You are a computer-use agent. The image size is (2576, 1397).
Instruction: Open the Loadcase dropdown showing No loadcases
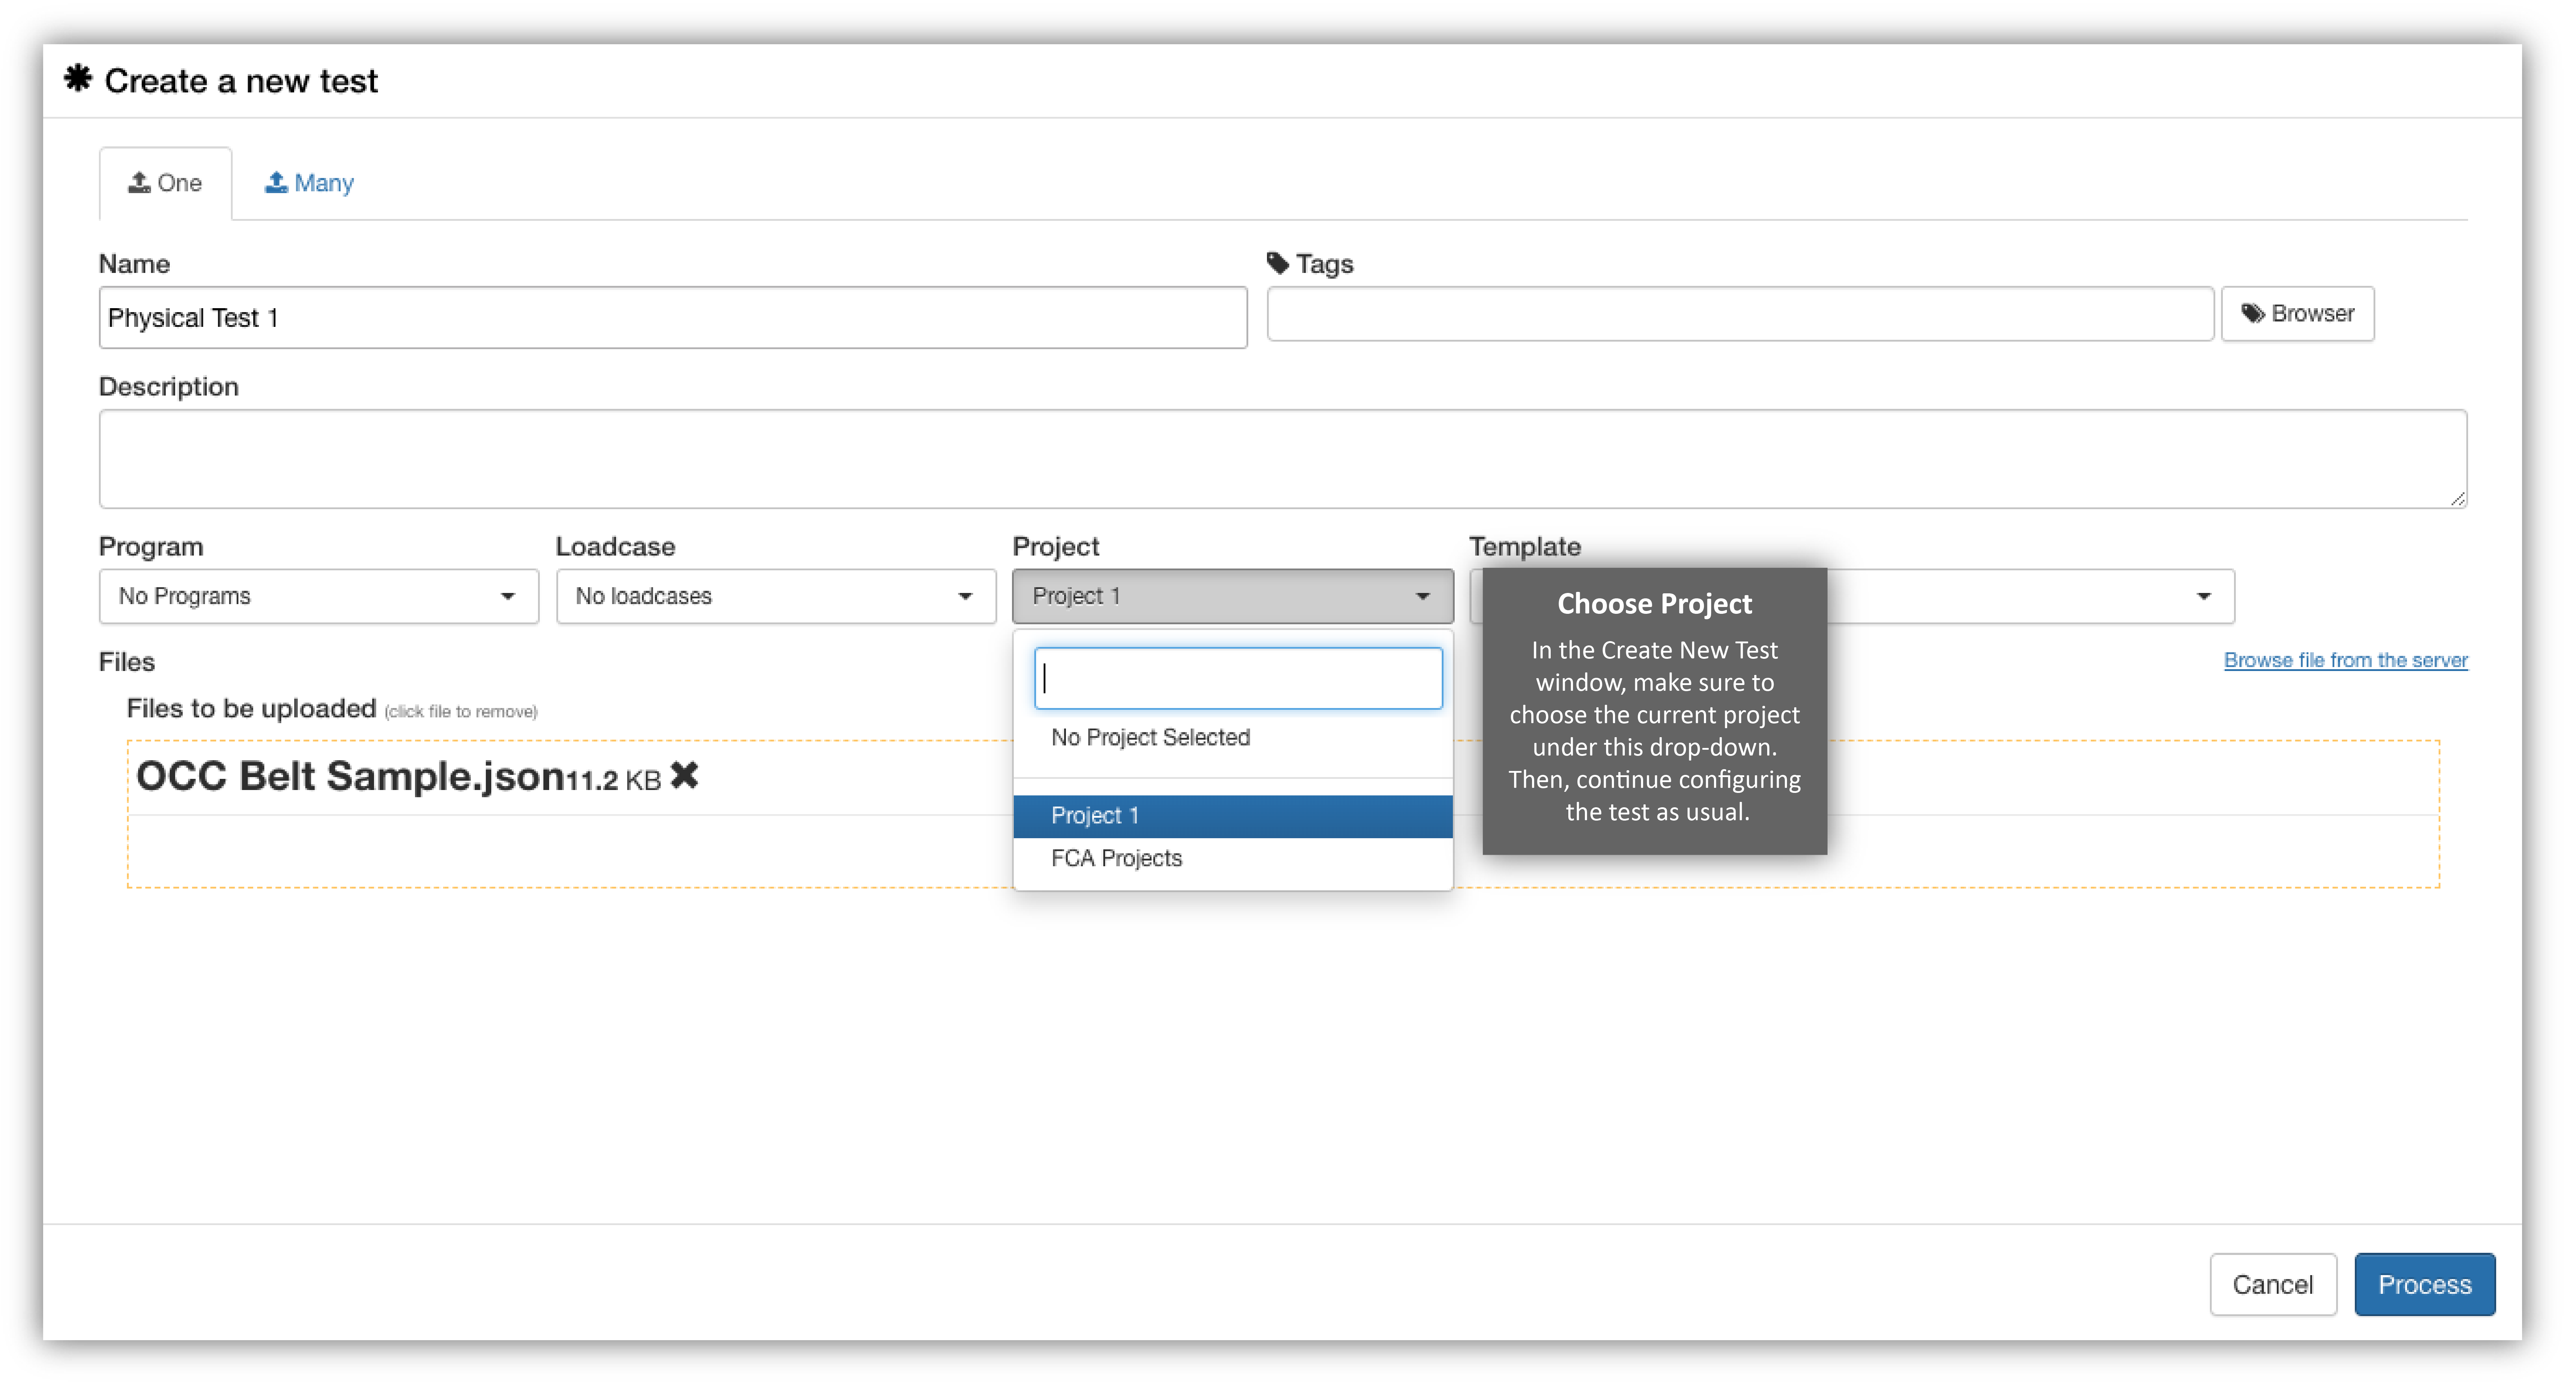pyautogui.click(x=776, y=597)
